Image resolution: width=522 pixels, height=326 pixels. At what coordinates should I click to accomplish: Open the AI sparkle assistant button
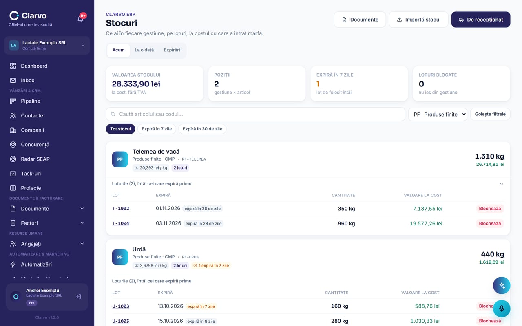click(502, 286)
